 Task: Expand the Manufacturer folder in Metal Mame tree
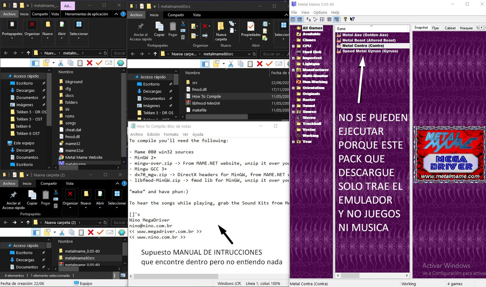(293, 70)
